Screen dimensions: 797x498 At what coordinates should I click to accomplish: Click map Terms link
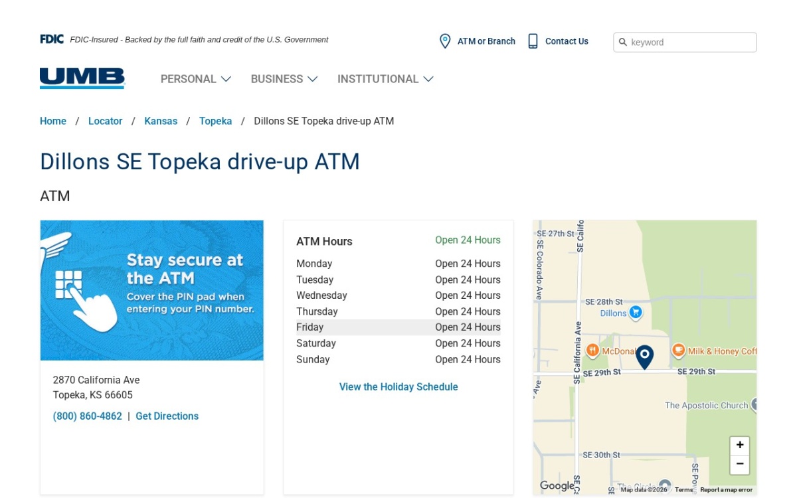pos(683,490)
